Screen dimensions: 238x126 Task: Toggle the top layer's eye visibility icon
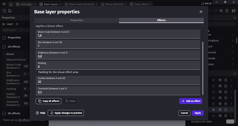click(220, 80)
